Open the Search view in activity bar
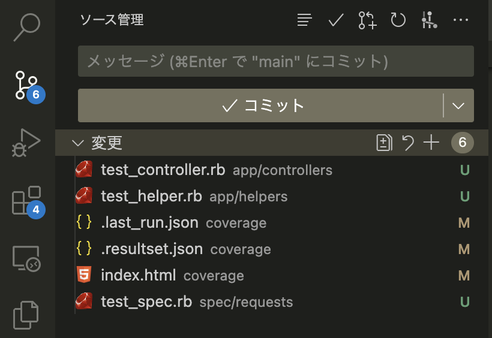492x338 pixels. [x=27, y=26]
